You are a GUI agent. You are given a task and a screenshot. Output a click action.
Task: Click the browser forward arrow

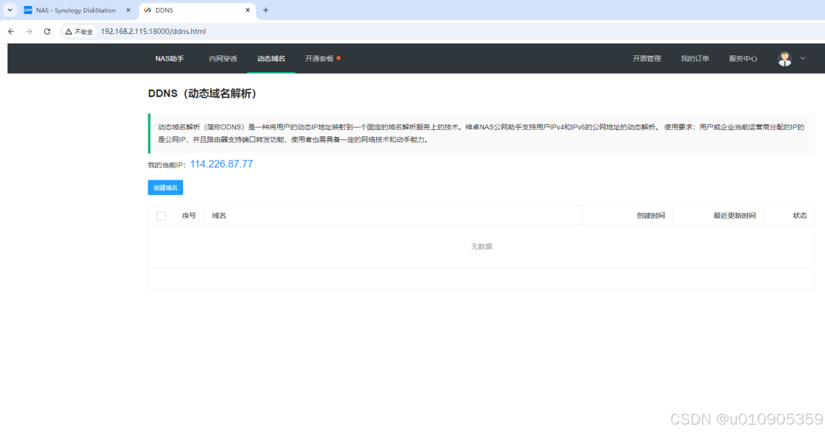(29, 32)
